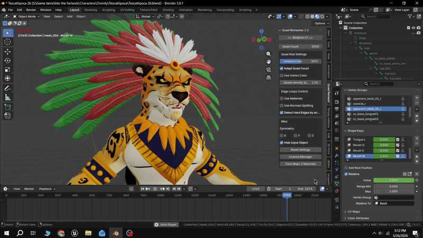The height and width of the screenshot is (238, 423).
Task: Open the Global transform orientation dropdown
Action: coord(145,16)
